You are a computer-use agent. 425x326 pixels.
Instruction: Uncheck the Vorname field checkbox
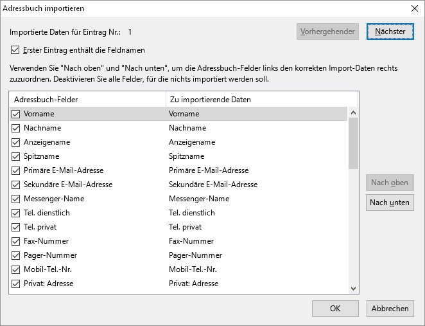[15, 114]
